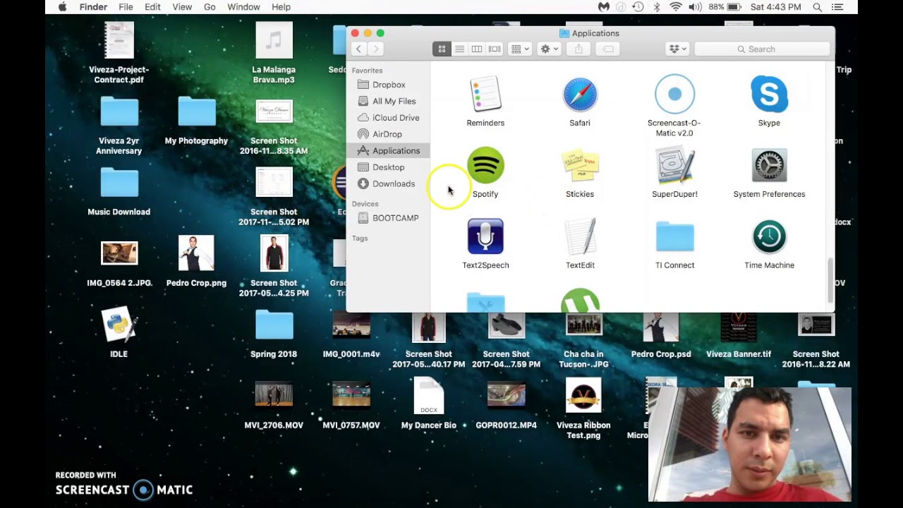Open Desktop in the sidebar
Viewport: 903px width, 508px height.
tap(388, 167)
